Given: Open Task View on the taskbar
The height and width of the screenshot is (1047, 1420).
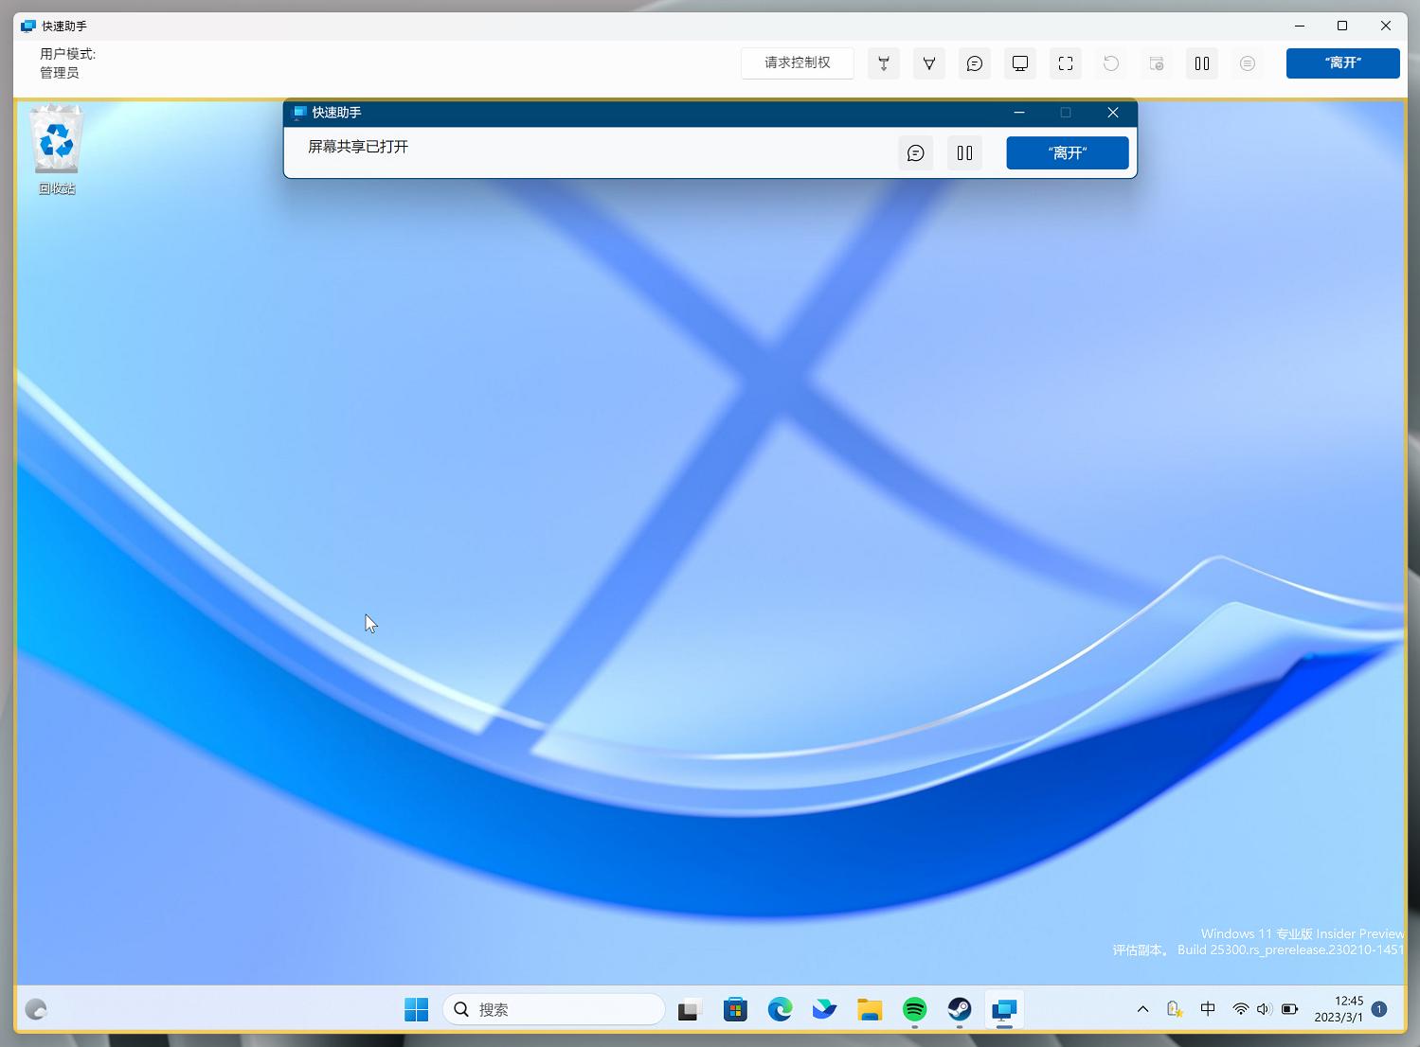Looking at the screenshot, I should coord(689,1010).
